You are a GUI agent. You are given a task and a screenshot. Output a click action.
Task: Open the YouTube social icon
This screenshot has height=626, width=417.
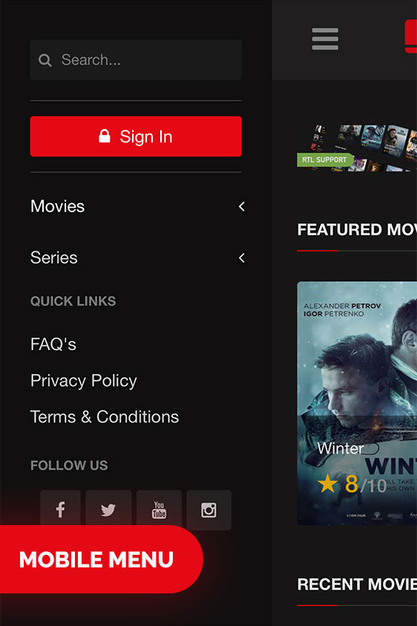pos(159,510)
